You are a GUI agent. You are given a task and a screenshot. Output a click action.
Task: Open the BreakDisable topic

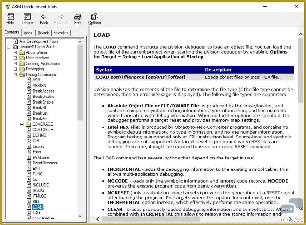click(x=43, y=97)
